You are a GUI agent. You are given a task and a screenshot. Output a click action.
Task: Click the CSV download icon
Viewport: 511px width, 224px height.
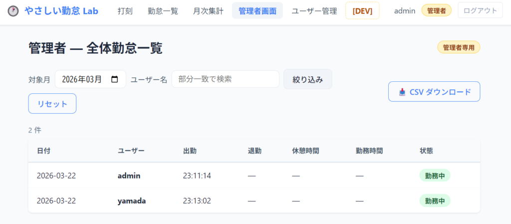(402, 92)
